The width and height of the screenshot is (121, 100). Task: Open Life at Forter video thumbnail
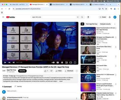click(88, 50)
